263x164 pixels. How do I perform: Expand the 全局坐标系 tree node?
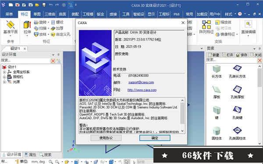(x=4, y=72)
